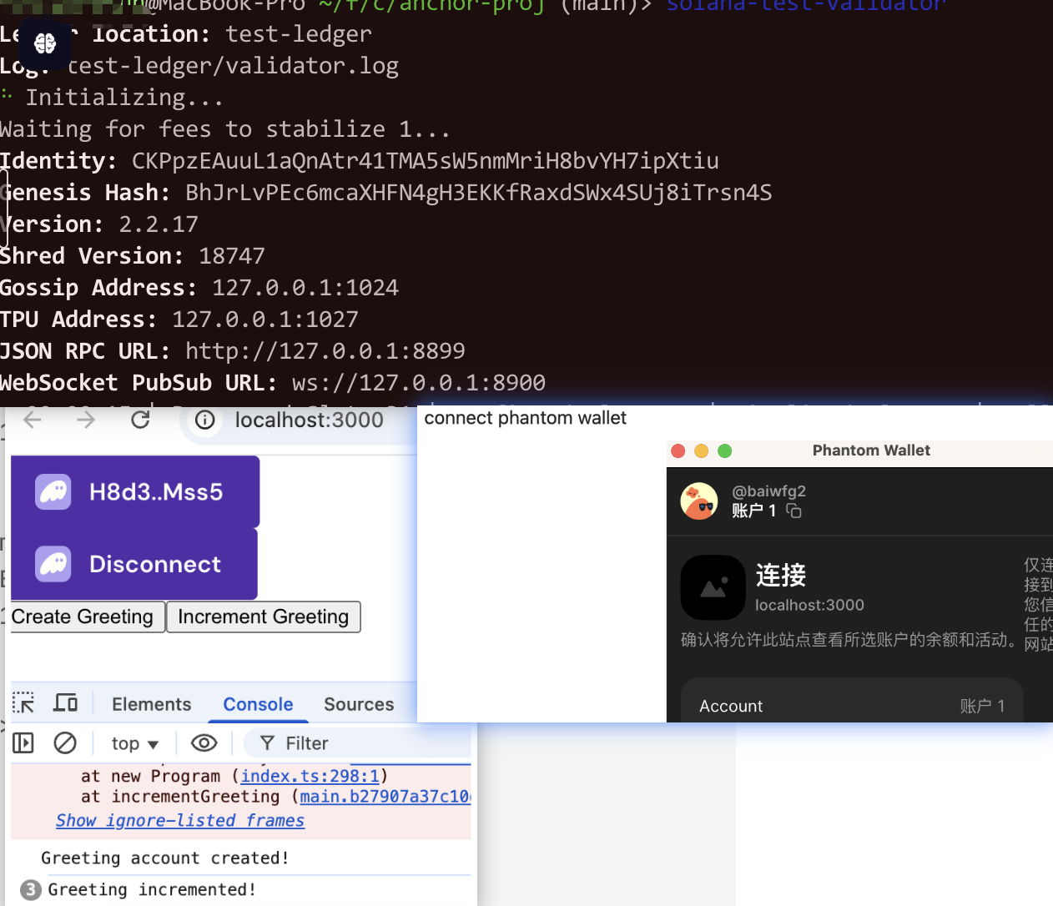
Task: Click the Greeting account created! log line
Action: point(165,858)
